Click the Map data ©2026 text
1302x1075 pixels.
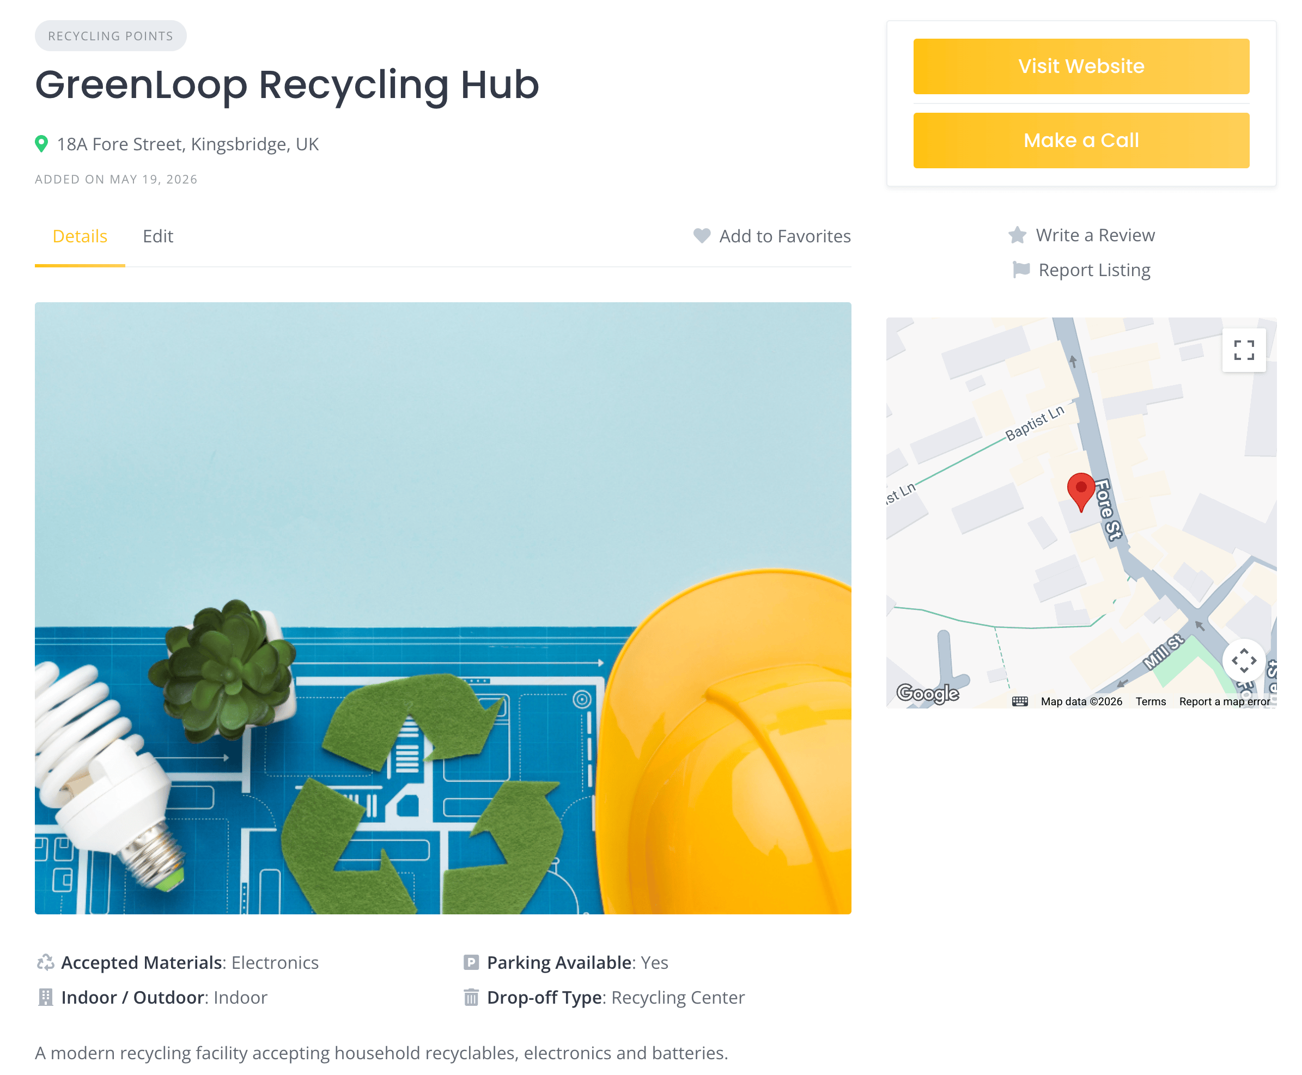coord(1081,701)
